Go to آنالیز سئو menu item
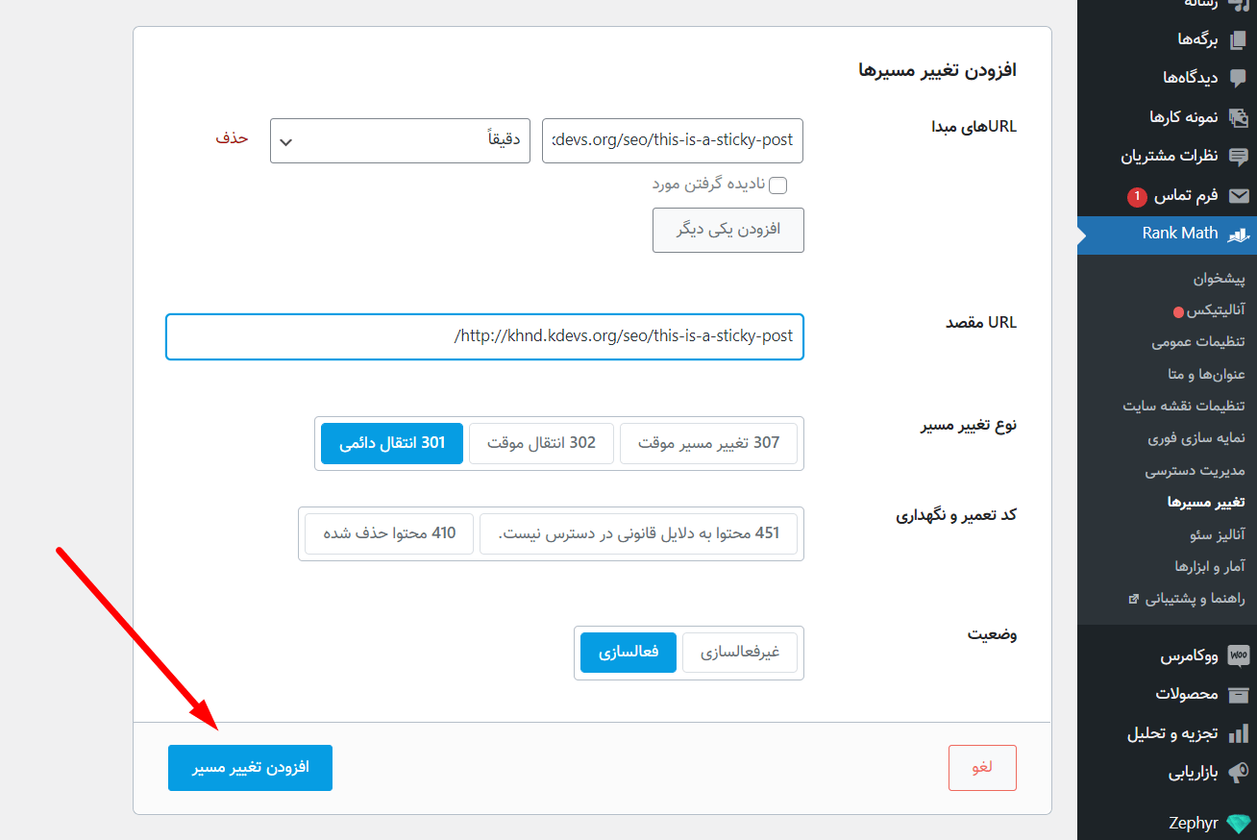 click(1204, 533)
